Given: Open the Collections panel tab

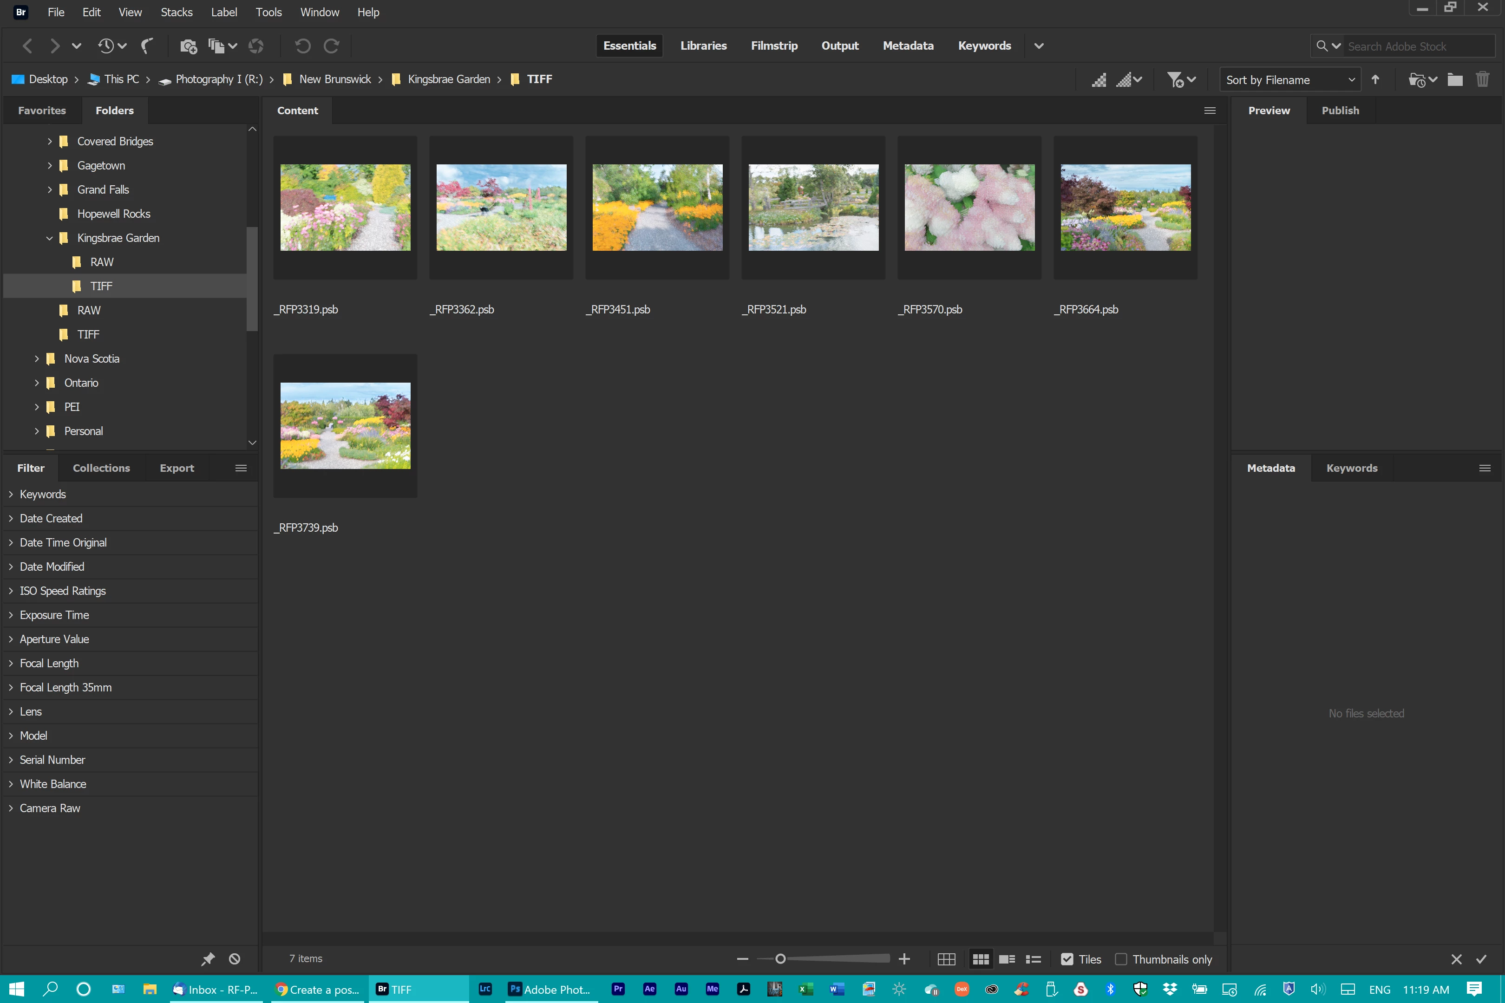Looking at the screenshot, I should [x=101, y=468].
